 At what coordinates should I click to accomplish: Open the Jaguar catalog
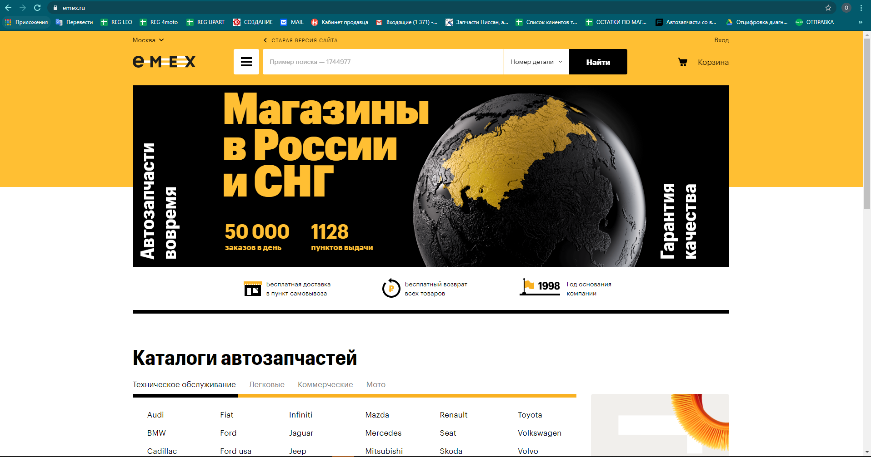(x=301, y=433)
